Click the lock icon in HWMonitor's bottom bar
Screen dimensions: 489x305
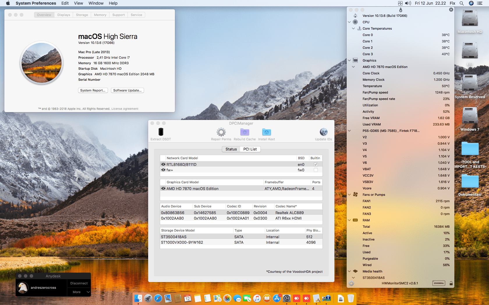(x=451, y=283)
